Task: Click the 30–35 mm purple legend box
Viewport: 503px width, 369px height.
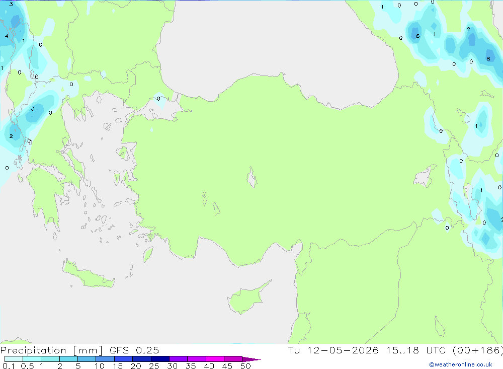Action: 179,359
